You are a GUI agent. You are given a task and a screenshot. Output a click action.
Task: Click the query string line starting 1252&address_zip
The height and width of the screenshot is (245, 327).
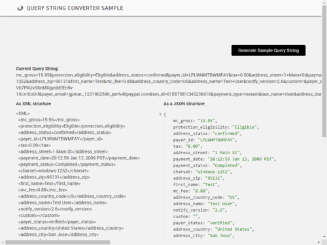click(169, 82)
